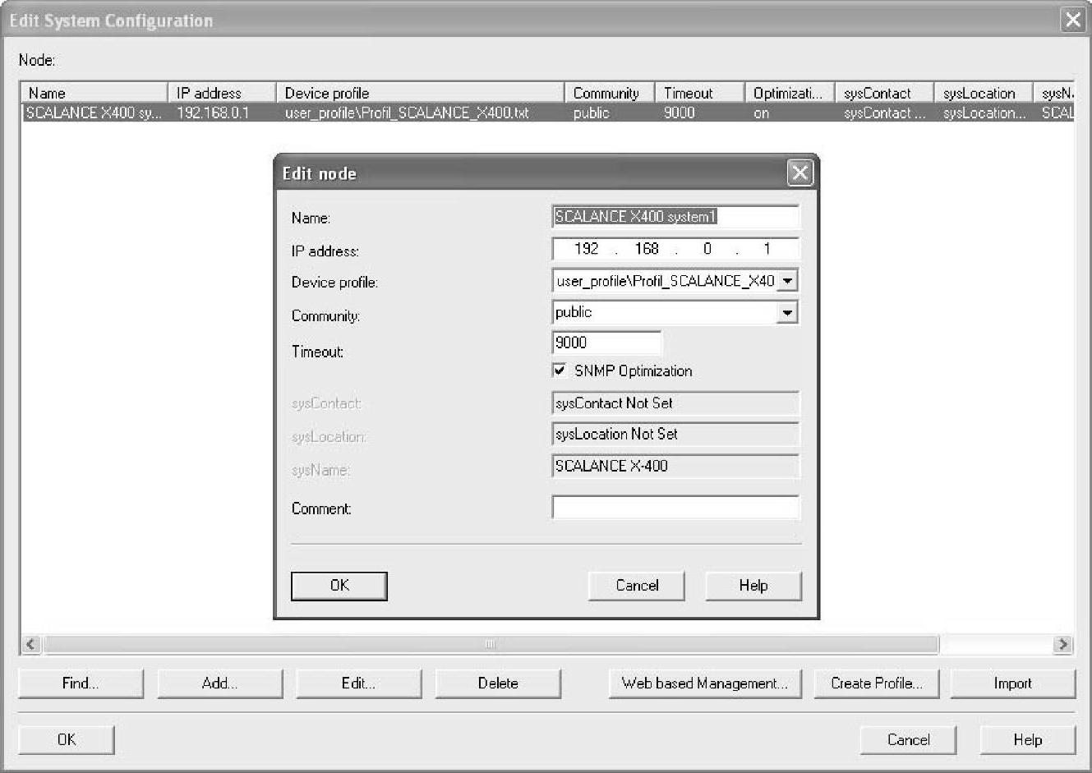Click the Find... button

tap(81, 683)
